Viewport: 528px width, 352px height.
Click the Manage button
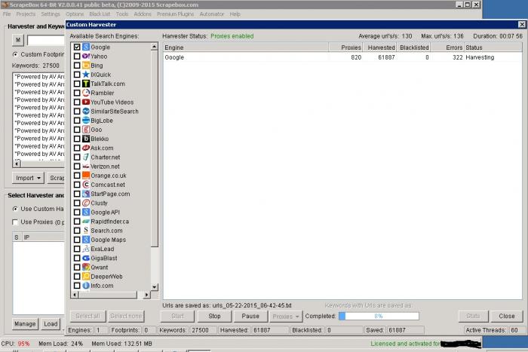25,323
